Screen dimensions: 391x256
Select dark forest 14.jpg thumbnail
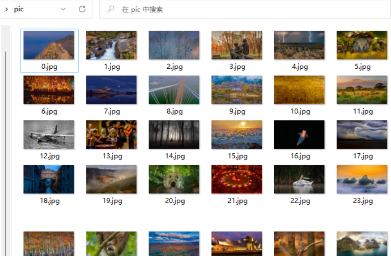point(174,134)
